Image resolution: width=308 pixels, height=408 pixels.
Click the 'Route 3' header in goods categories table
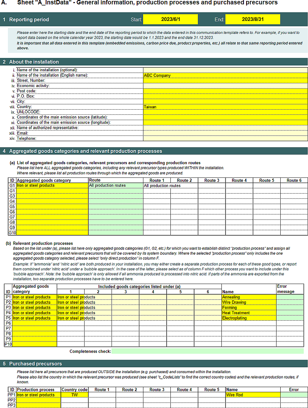[211, 180]
